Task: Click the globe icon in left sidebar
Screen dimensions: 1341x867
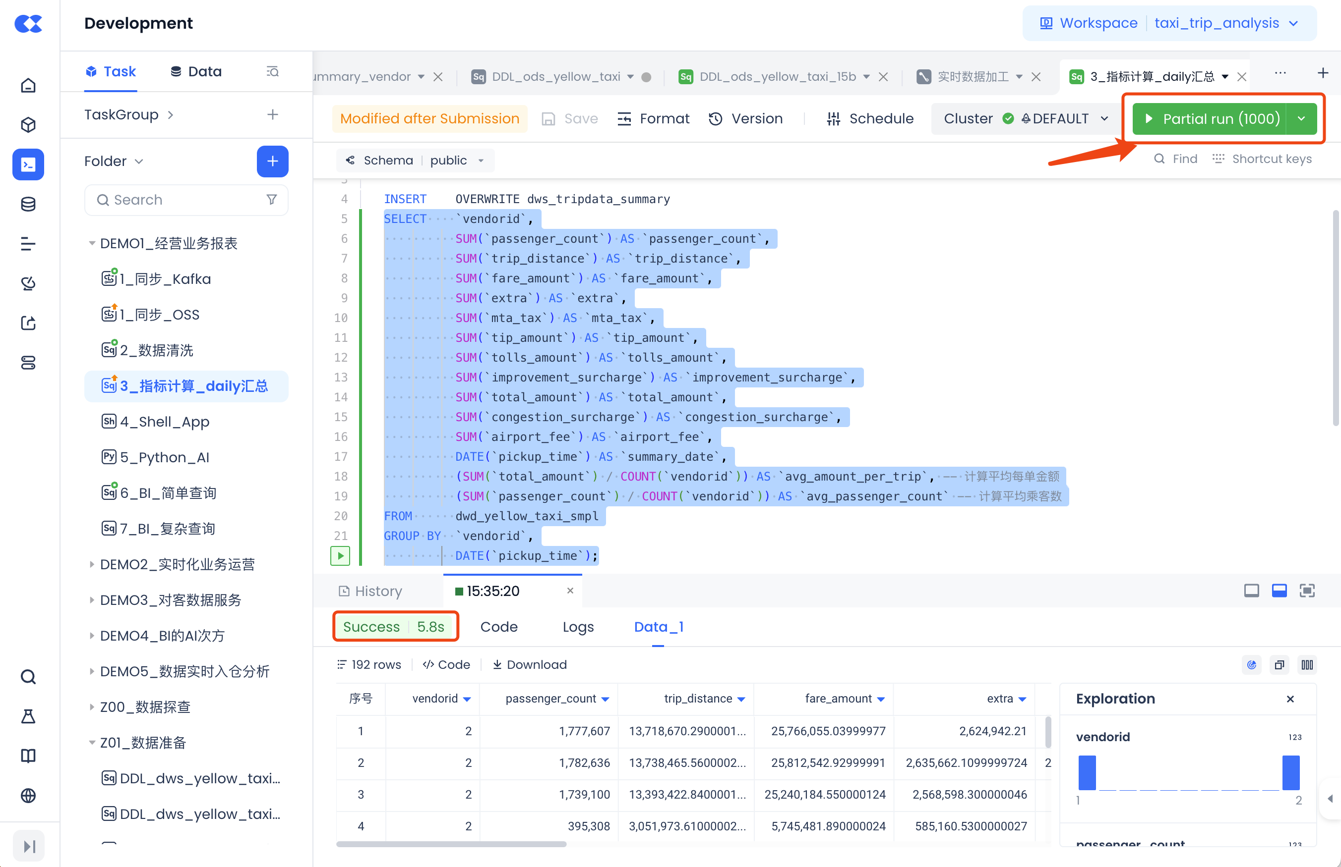Action: tap(28, 796)
